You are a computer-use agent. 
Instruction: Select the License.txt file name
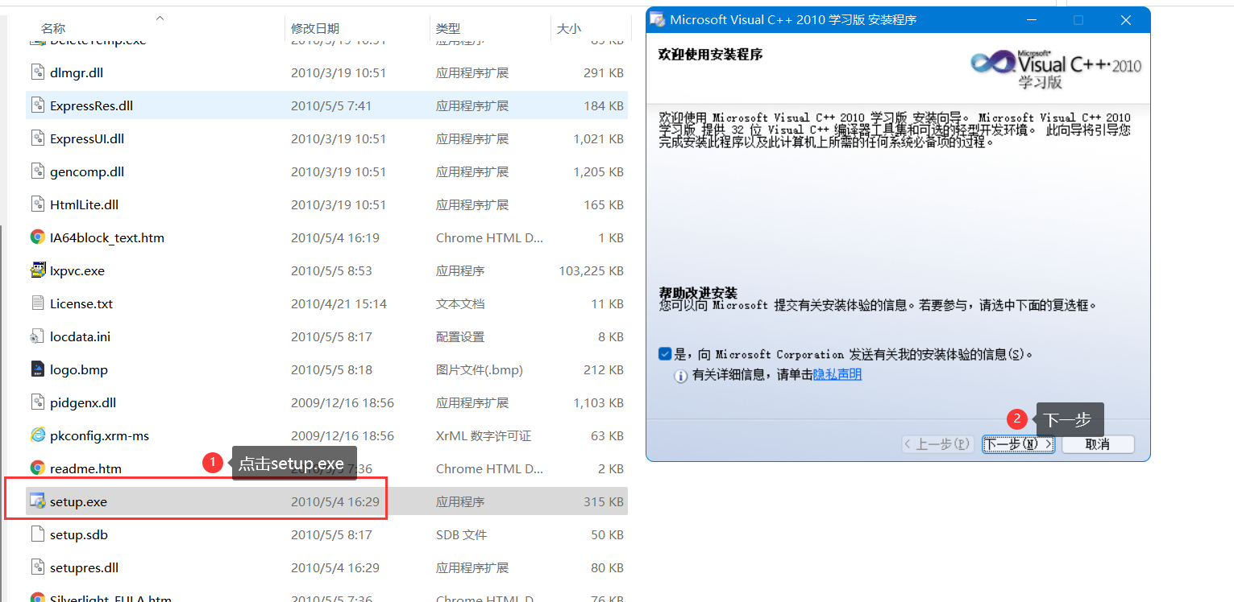81,303
